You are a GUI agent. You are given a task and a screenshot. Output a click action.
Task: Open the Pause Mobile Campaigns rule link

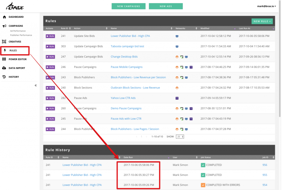[x=127, y=67]
